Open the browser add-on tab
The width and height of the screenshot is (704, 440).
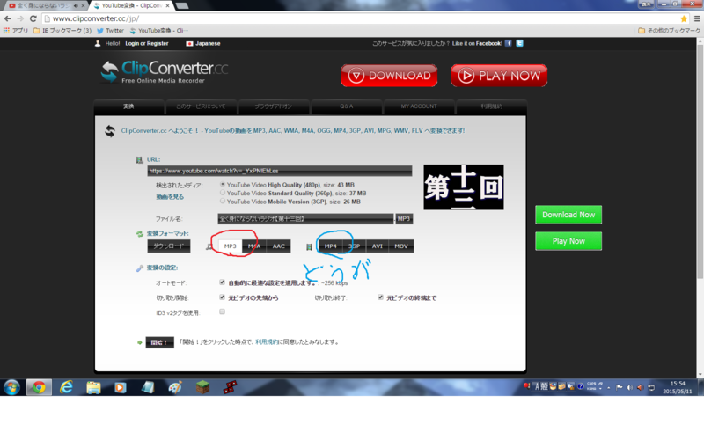pos(274,106)
